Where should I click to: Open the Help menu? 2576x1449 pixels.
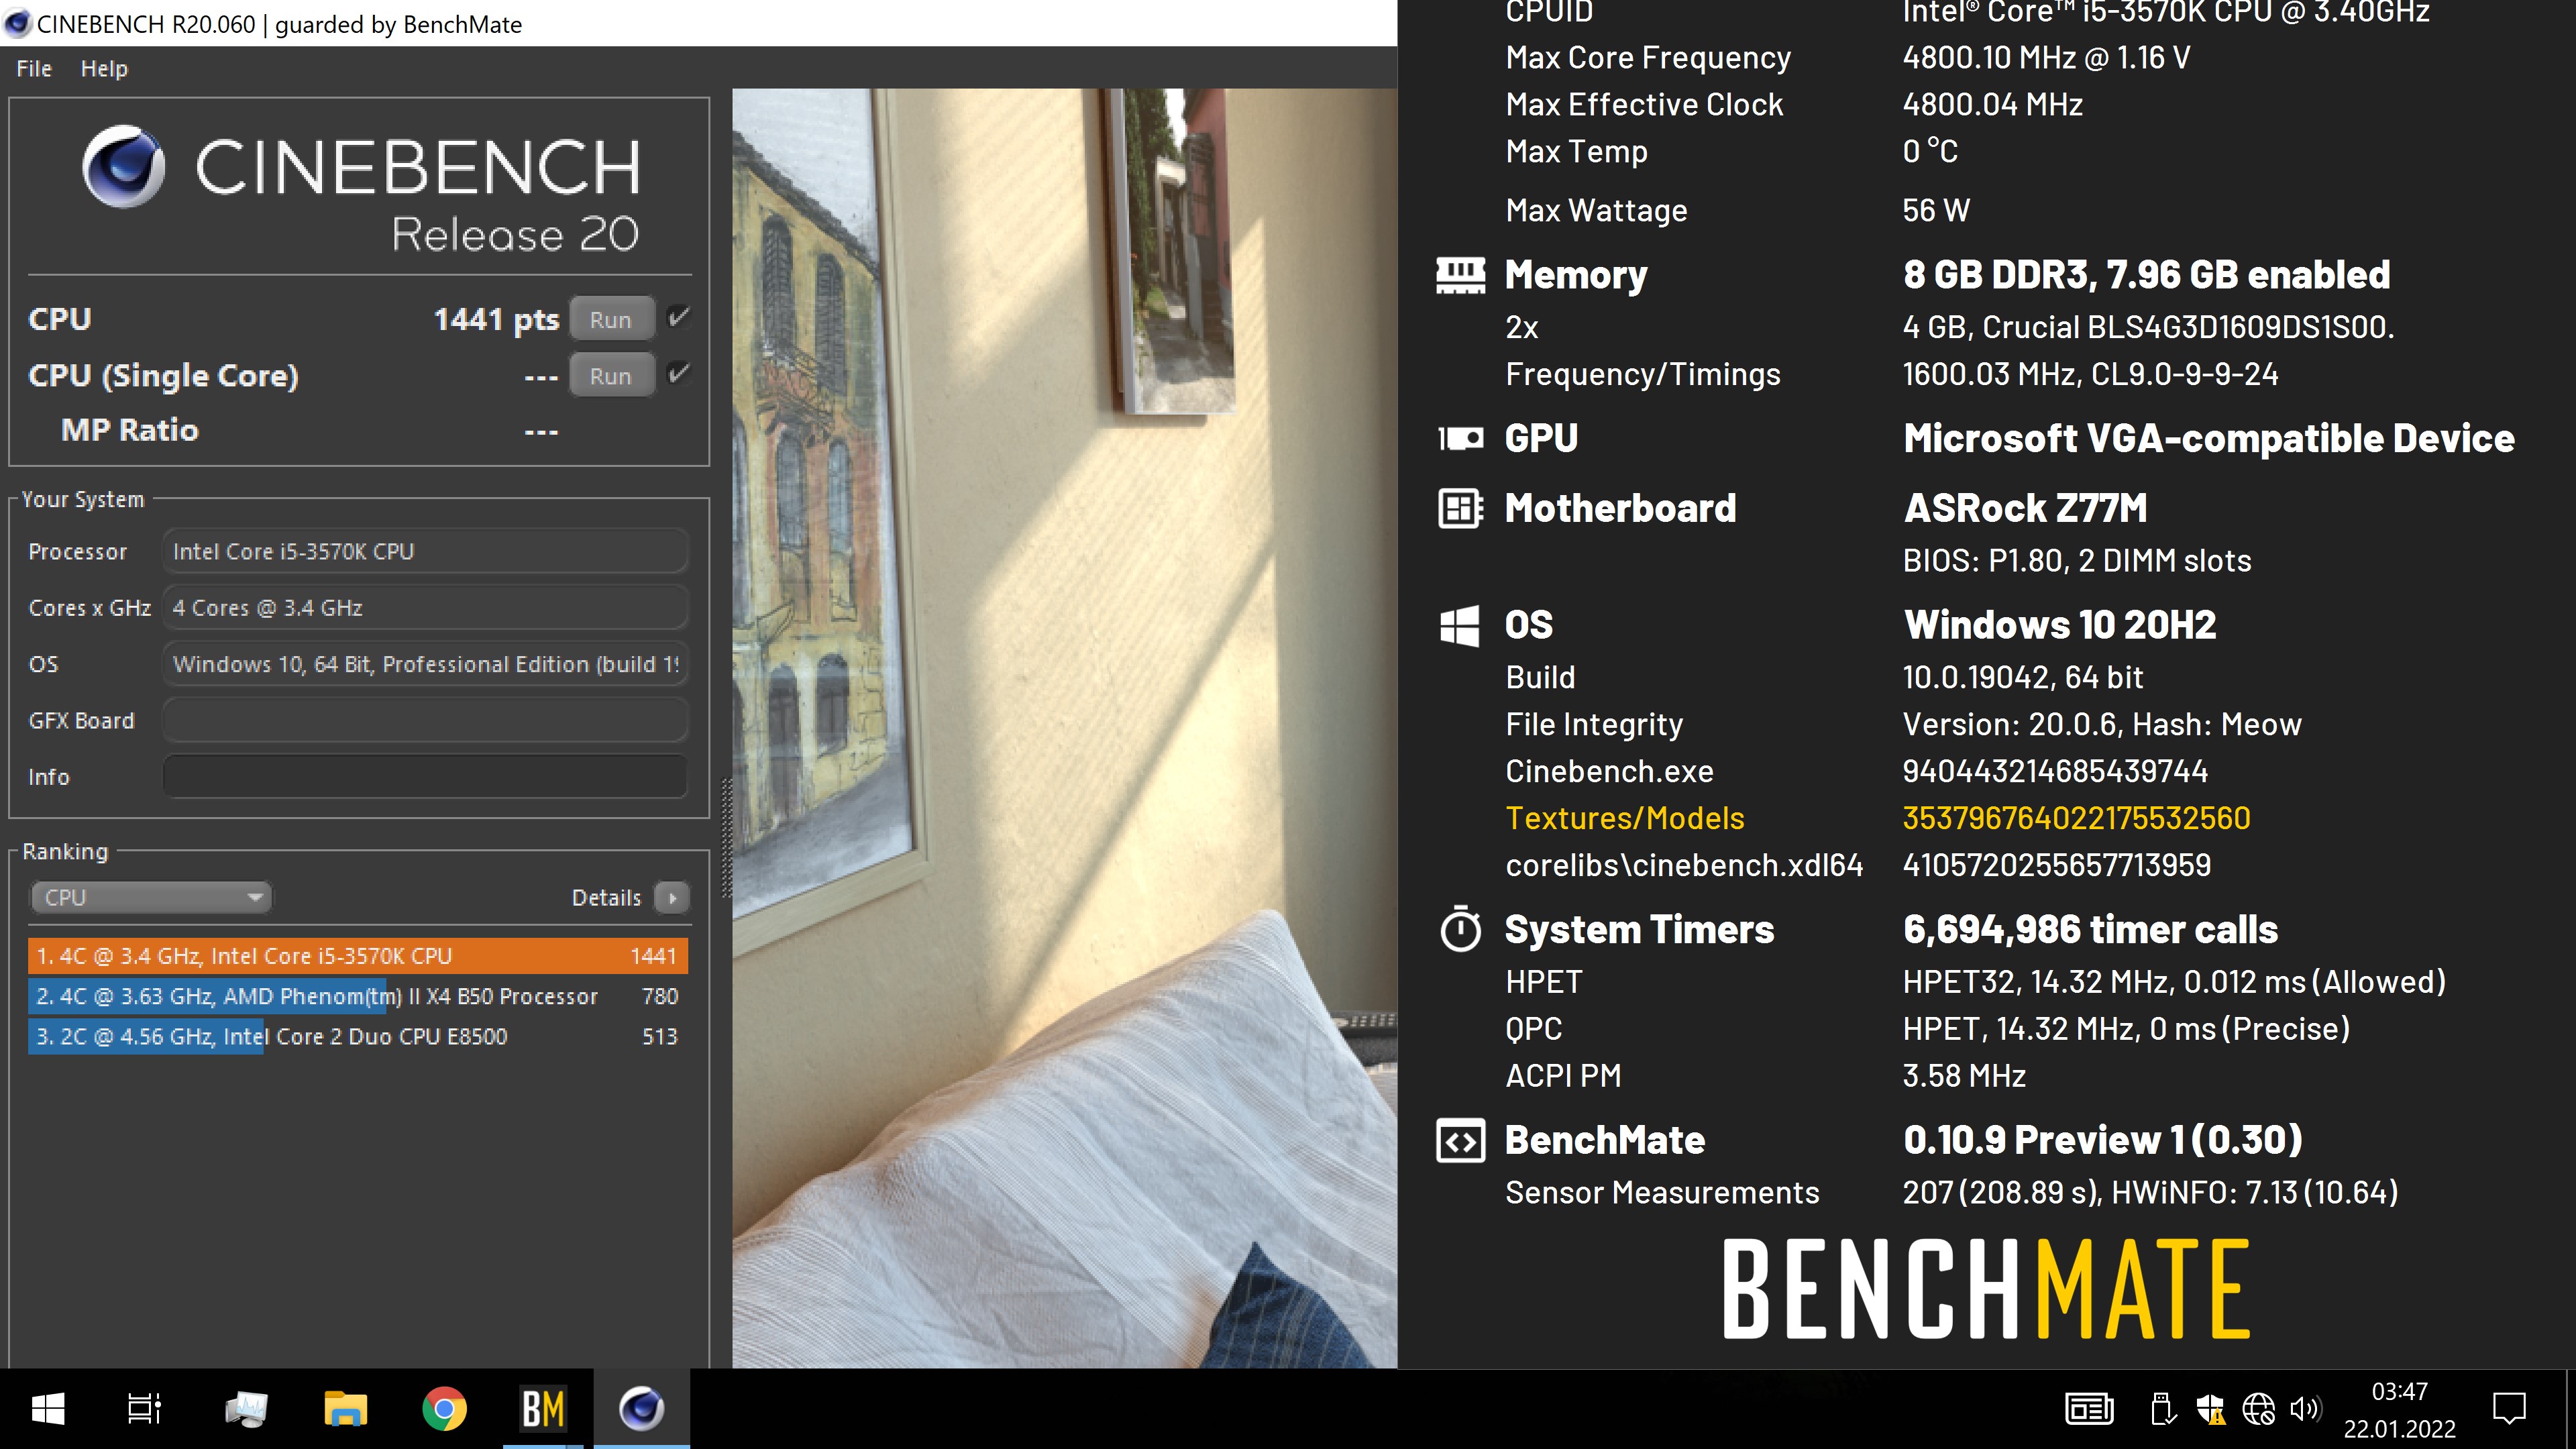(x=104, y=69)
